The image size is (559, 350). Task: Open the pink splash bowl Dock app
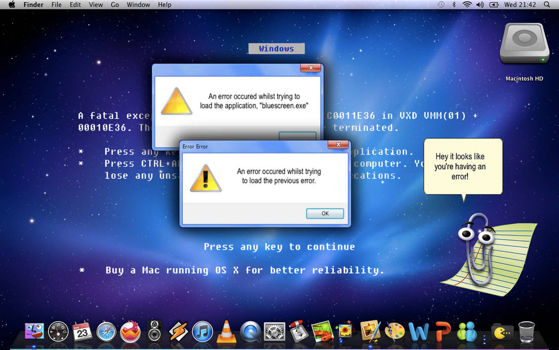130,331
